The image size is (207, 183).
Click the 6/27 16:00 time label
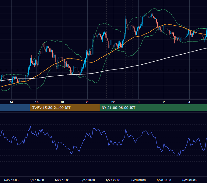pos(37,180)
